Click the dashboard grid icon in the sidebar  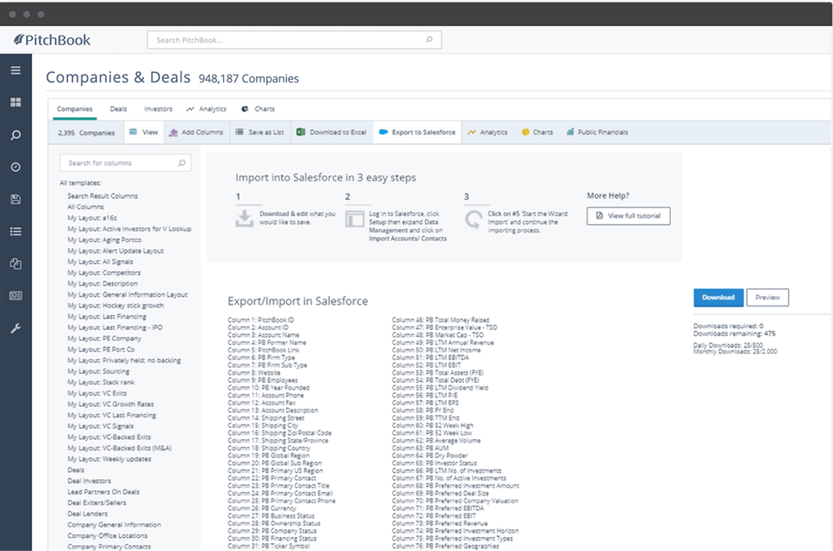click(x=16, y=102)
